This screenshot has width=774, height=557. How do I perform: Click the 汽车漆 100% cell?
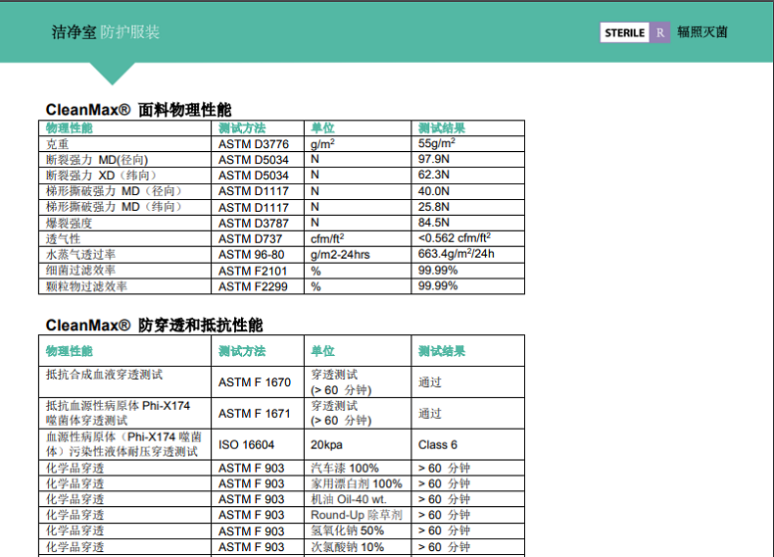tap(345, 468)
